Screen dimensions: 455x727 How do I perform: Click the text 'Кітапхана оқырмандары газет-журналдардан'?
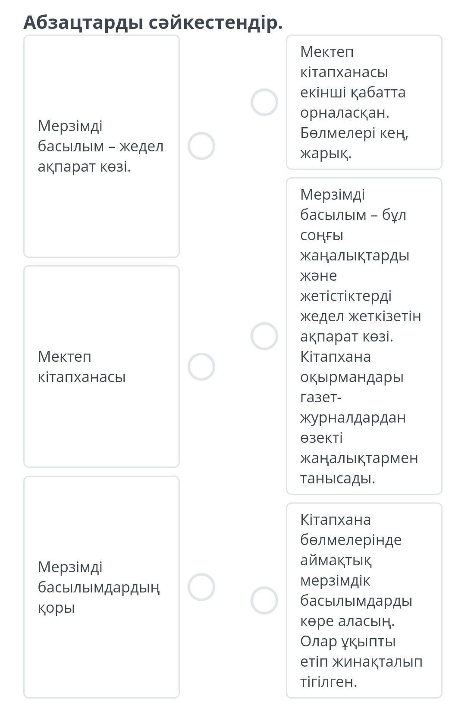coord(352,387)
